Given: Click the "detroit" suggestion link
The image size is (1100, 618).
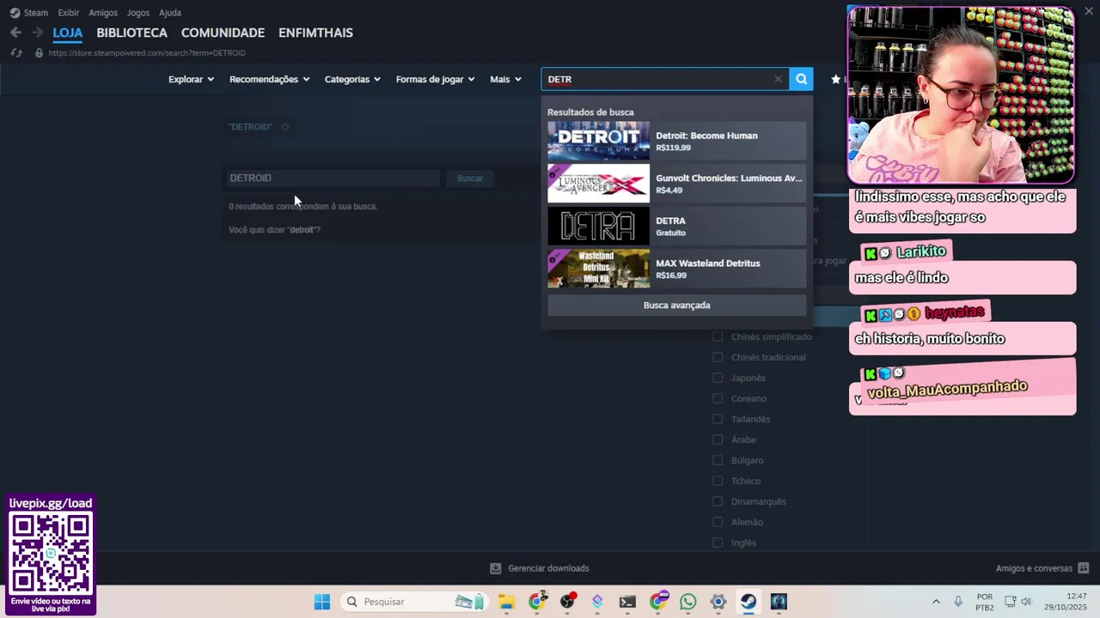Looking at the screenshot, I should point(302,230).
